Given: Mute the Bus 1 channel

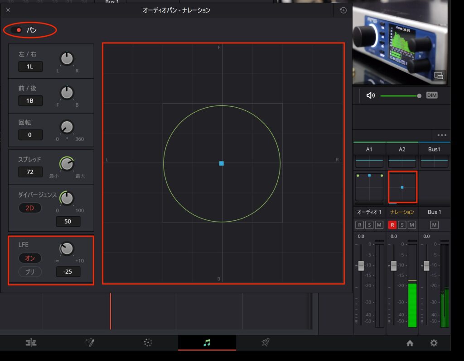Looking at the screenshot, I should [434, 225].
